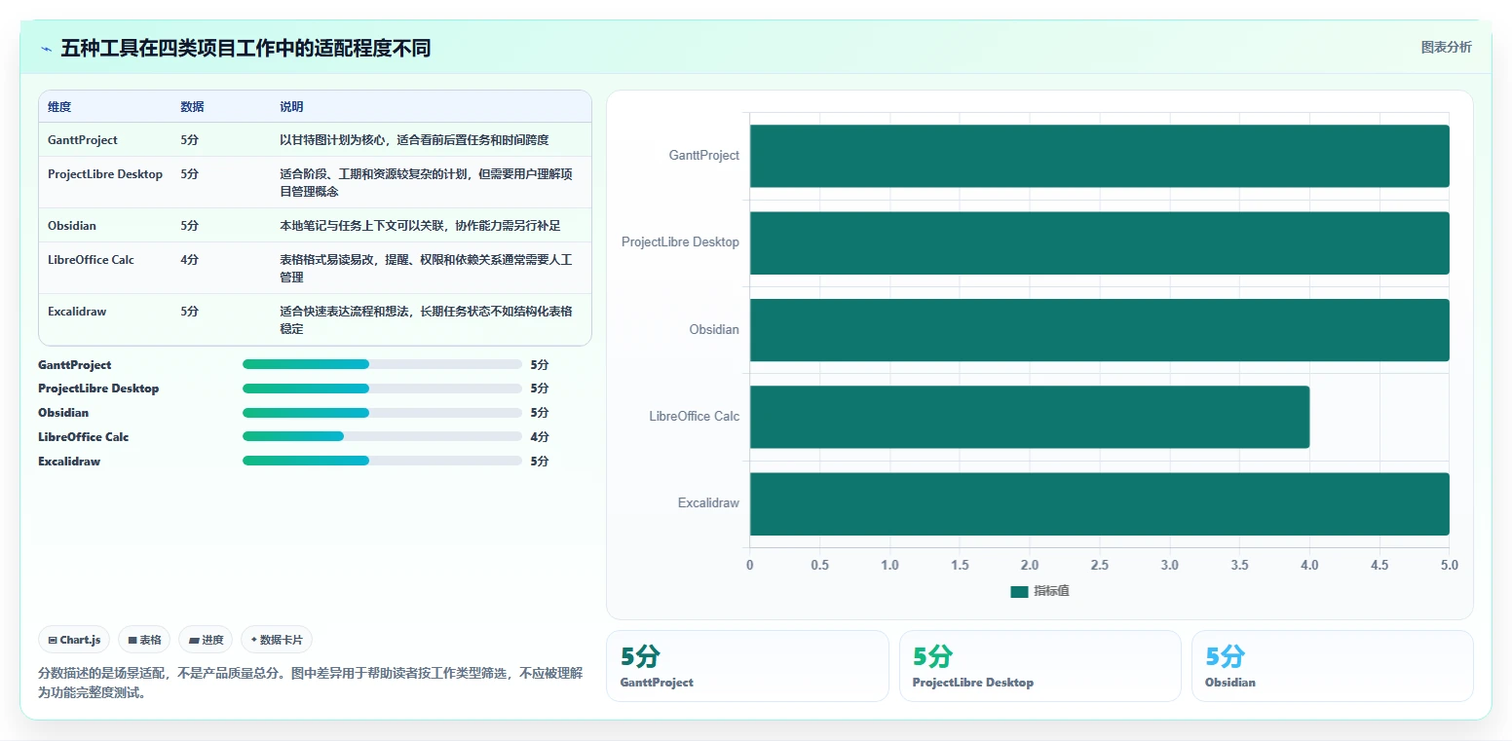1512x741 pixels.
Task: Click the Obsidian progress bar
Action: coord(382,413)
